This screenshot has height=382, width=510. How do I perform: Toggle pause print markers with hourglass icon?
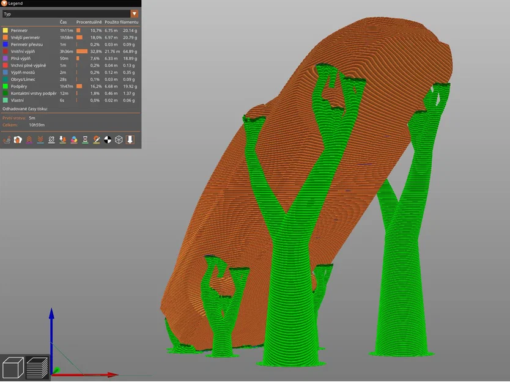click(84, 140)
